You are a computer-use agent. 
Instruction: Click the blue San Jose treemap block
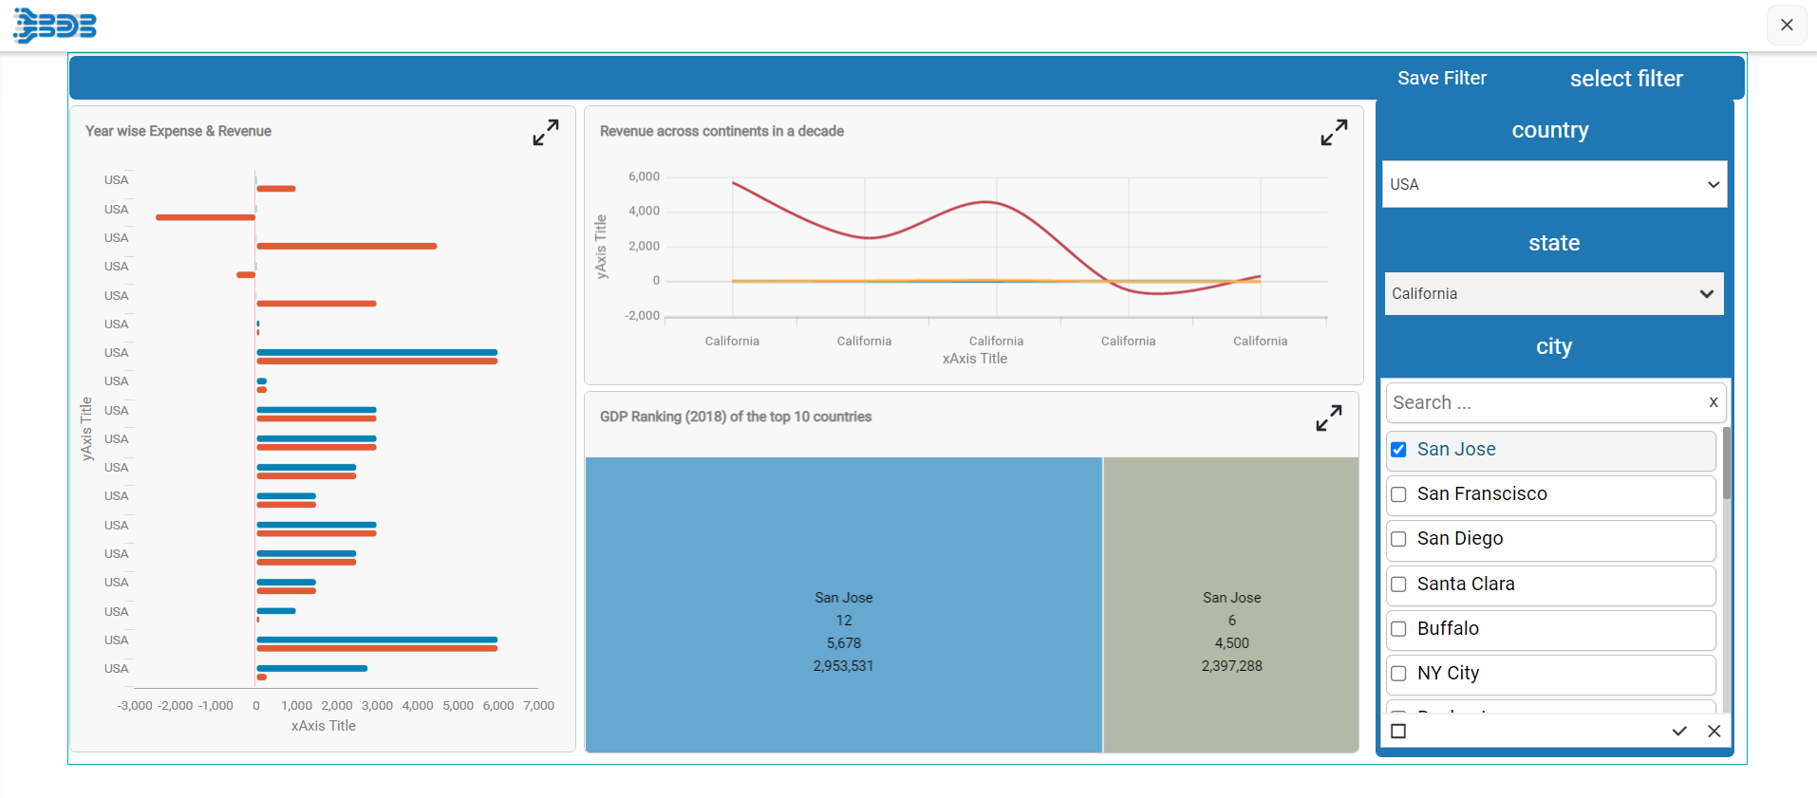(844, 605)
